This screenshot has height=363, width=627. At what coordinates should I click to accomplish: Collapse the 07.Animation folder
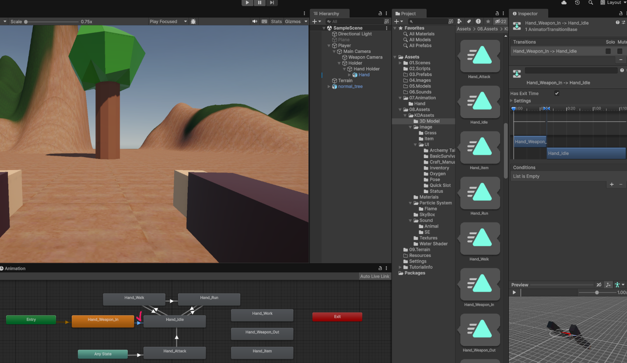tap(400, 98)
